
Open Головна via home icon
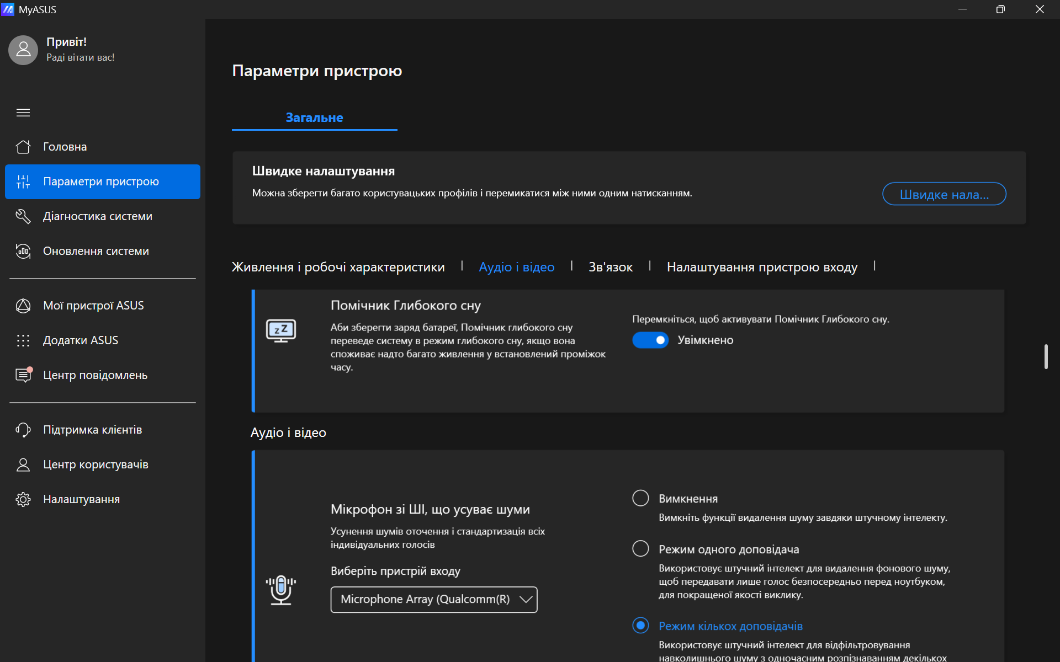(23, 147)
